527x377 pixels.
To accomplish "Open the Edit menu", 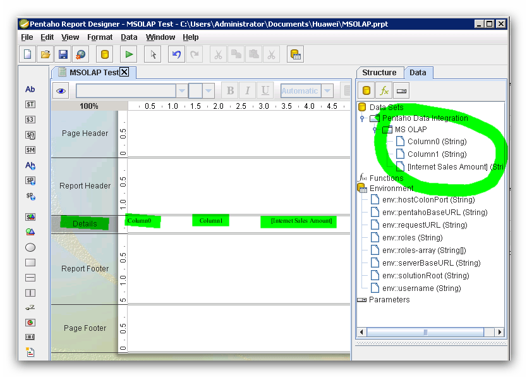I will [47, 37].
